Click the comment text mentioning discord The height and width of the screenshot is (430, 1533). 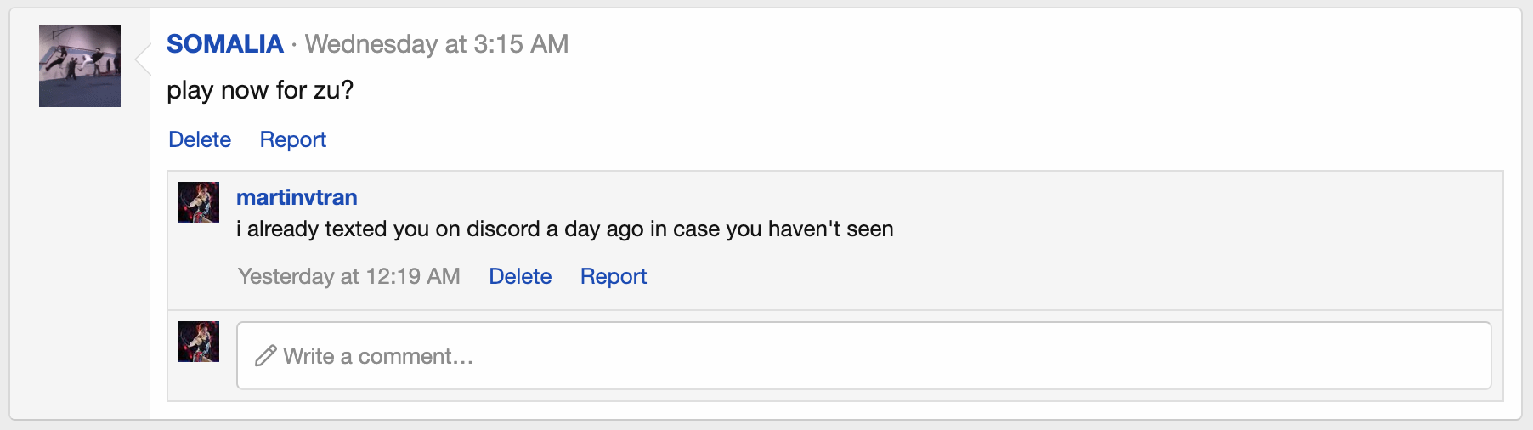coord(564,229)
